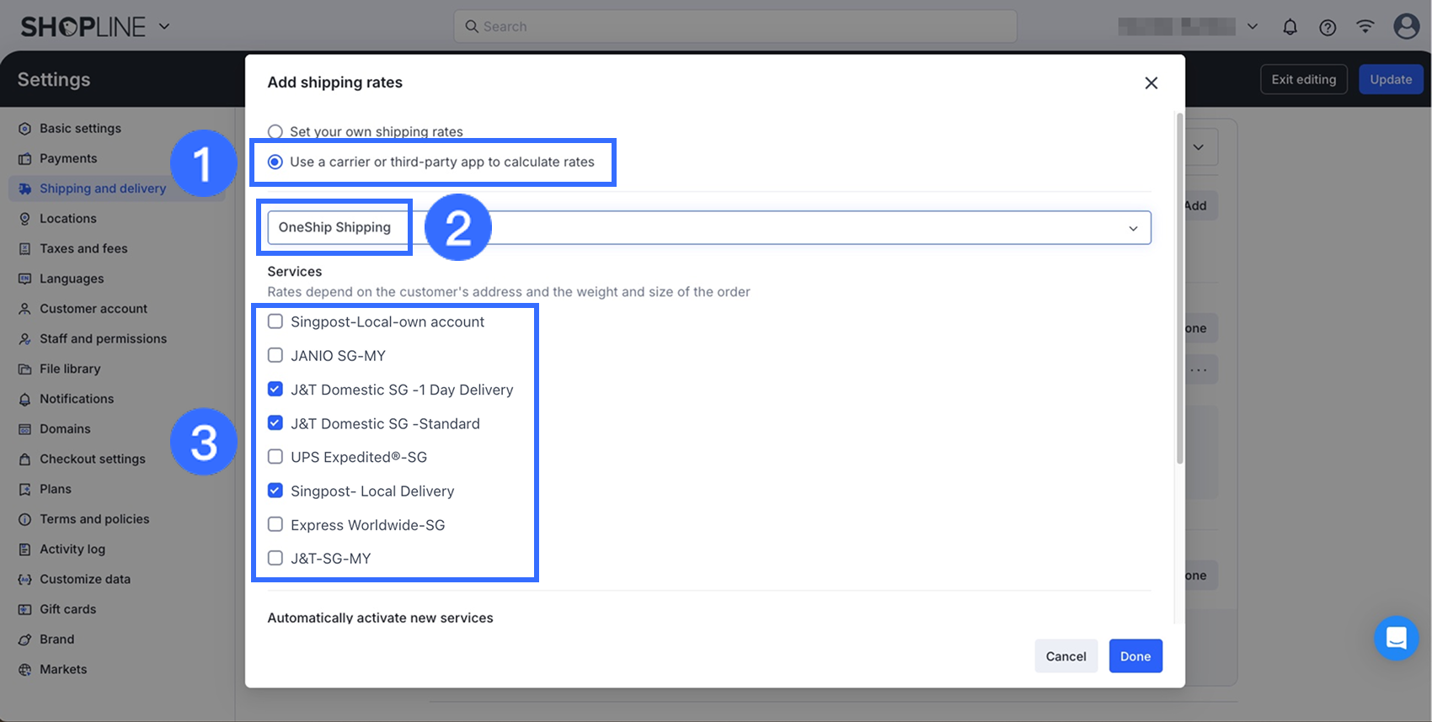Expand the SHOPLINE logo dropdown arrow
1432x722 pixels.
pyautogui.click(x=164, y=26)
